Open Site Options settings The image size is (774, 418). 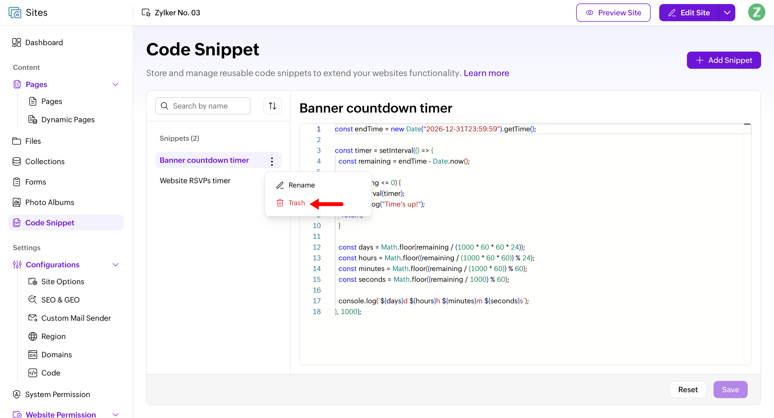[x=56, y=282]
